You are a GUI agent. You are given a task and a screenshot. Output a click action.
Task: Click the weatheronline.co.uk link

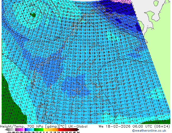(x=149, y=131)
